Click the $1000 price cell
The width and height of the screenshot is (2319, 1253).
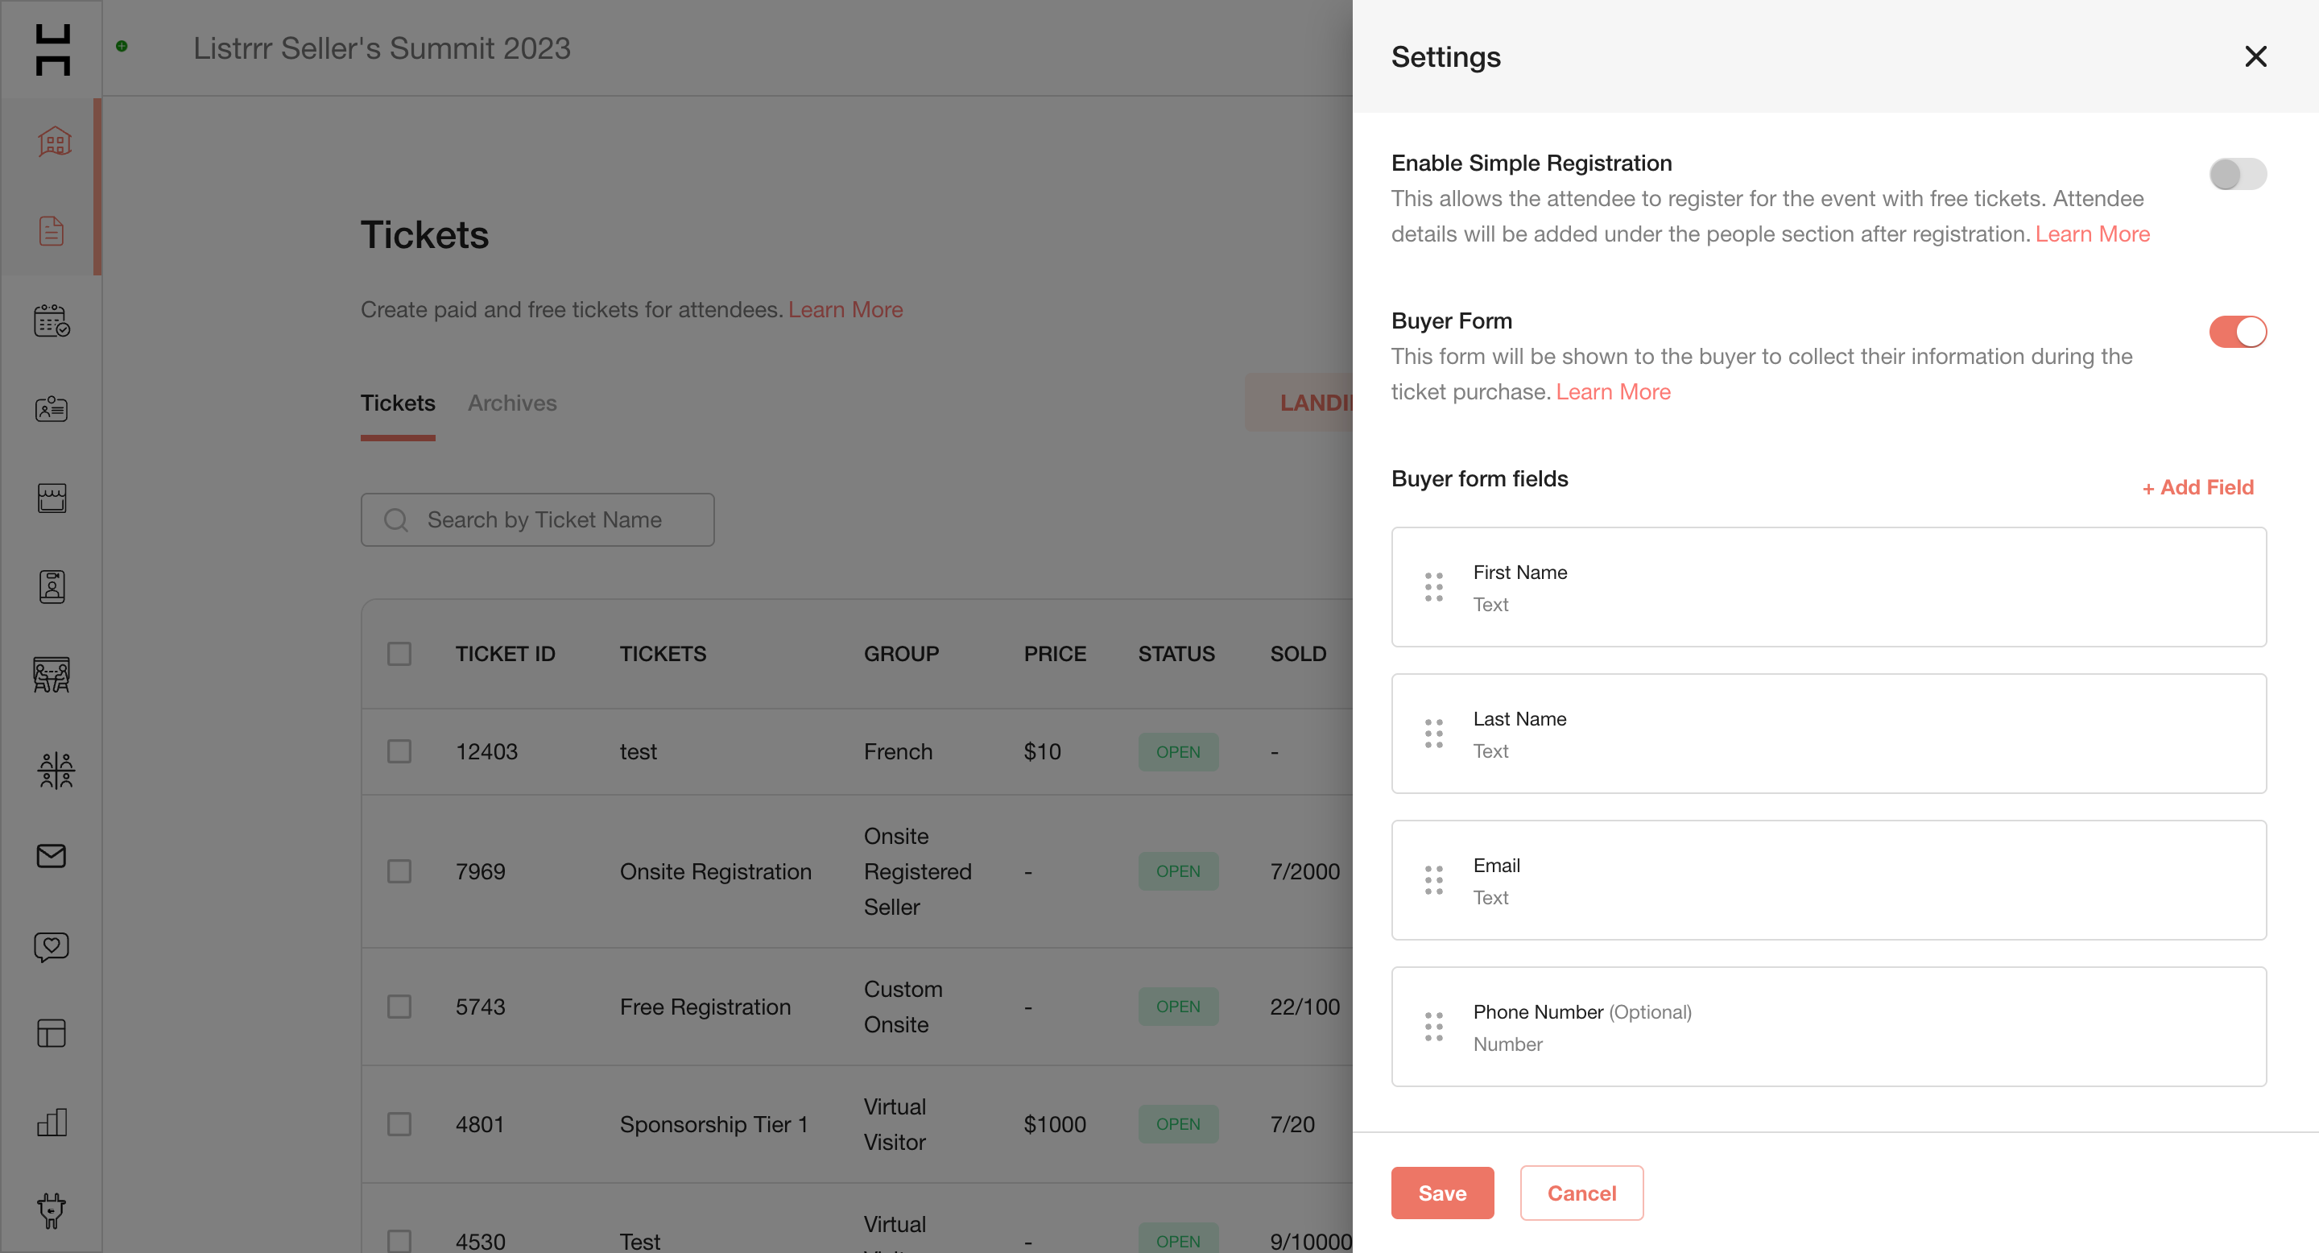(x=1054, y=1124)
